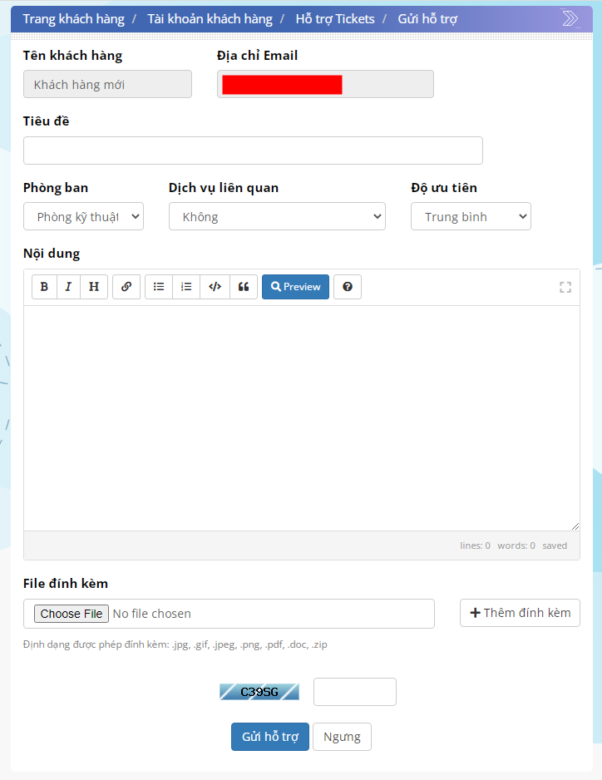Go to Hỗ trợ Tickets breadcrumb
Viewport: 602px width, 780px height.
(335, 19)
